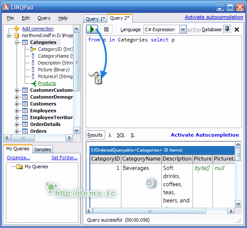Expand the EmployeeTerritories table node
The width and height of the screenshot is (247, 228).
coord(17,117)
